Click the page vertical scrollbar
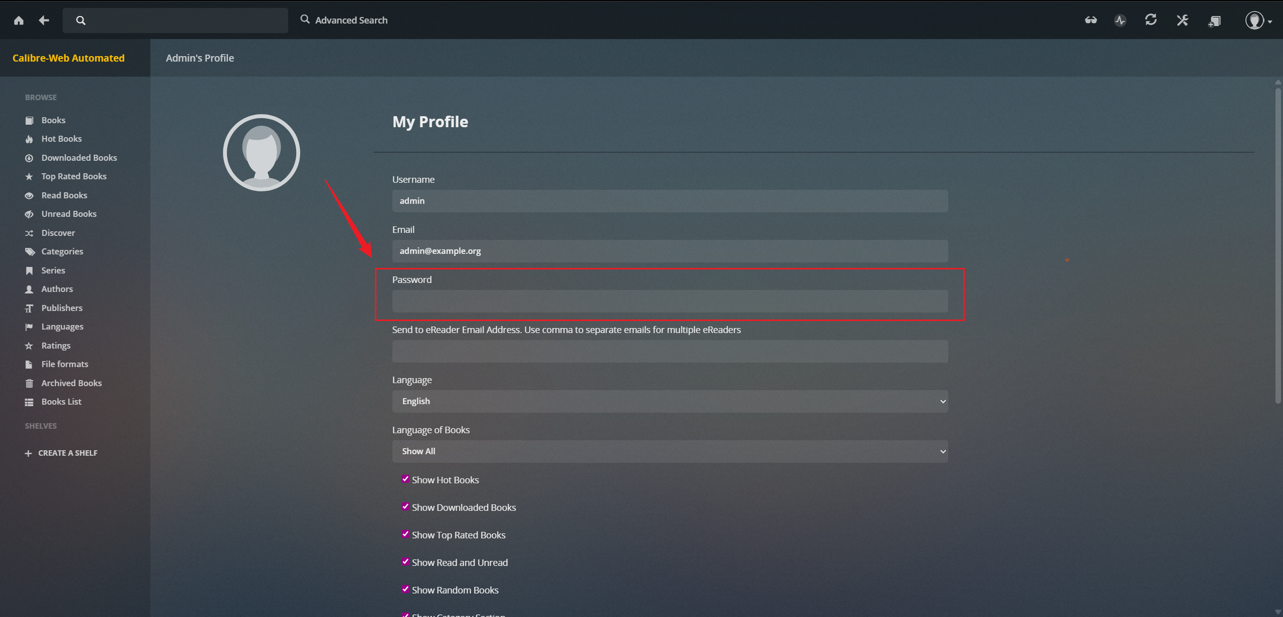Image resolution: width=1283 pixels, height=617 pixels. 1278,245
